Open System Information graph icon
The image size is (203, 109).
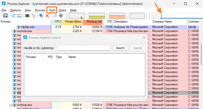tap(27, 16)
